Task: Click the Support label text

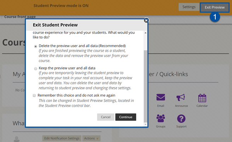Action: (x=181, y=127)
